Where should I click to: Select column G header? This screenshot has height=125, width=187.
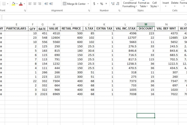tap(42, 24)
